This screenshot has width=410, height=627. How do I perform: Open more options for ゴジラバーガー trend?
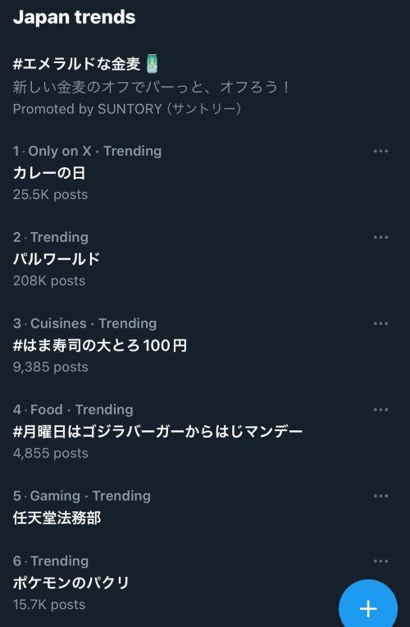pyautogui.click(x=380, y=410)
